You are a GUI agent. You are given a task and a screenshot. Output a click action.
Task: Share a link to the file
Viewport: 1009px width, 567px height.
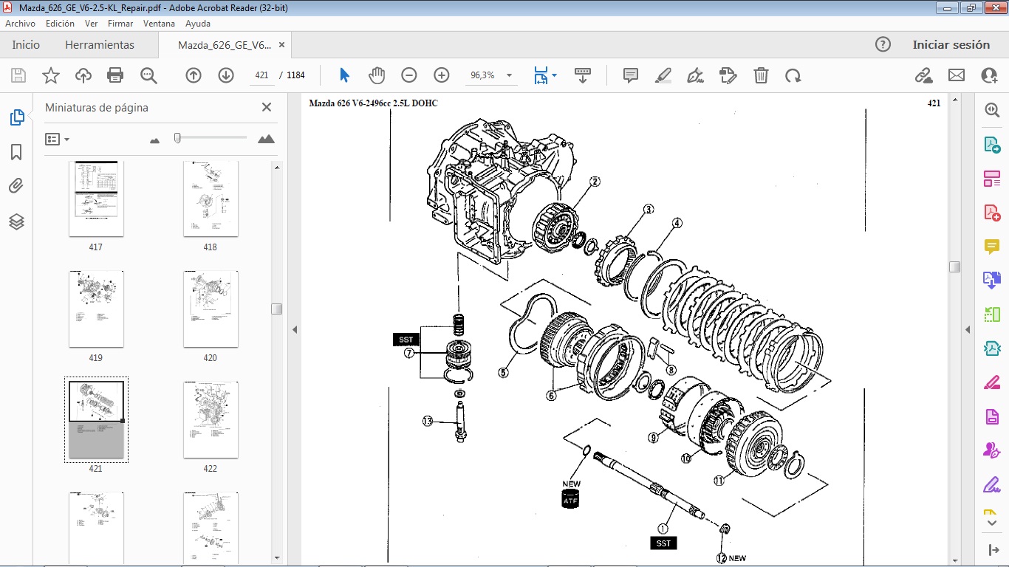click(x=923, y=75)
